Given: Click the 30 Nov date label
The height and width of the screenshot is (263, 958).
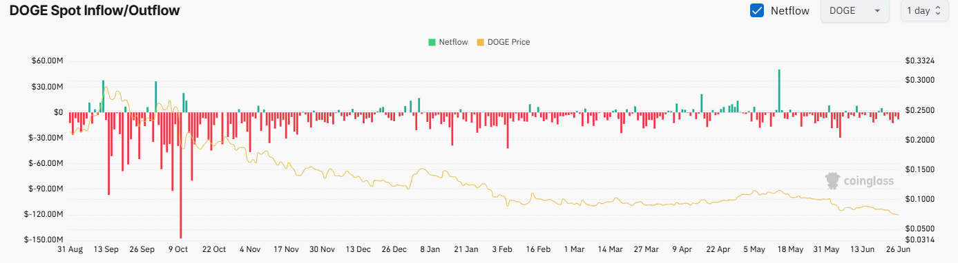Looking at the screenshot, I should coord(322,249).
